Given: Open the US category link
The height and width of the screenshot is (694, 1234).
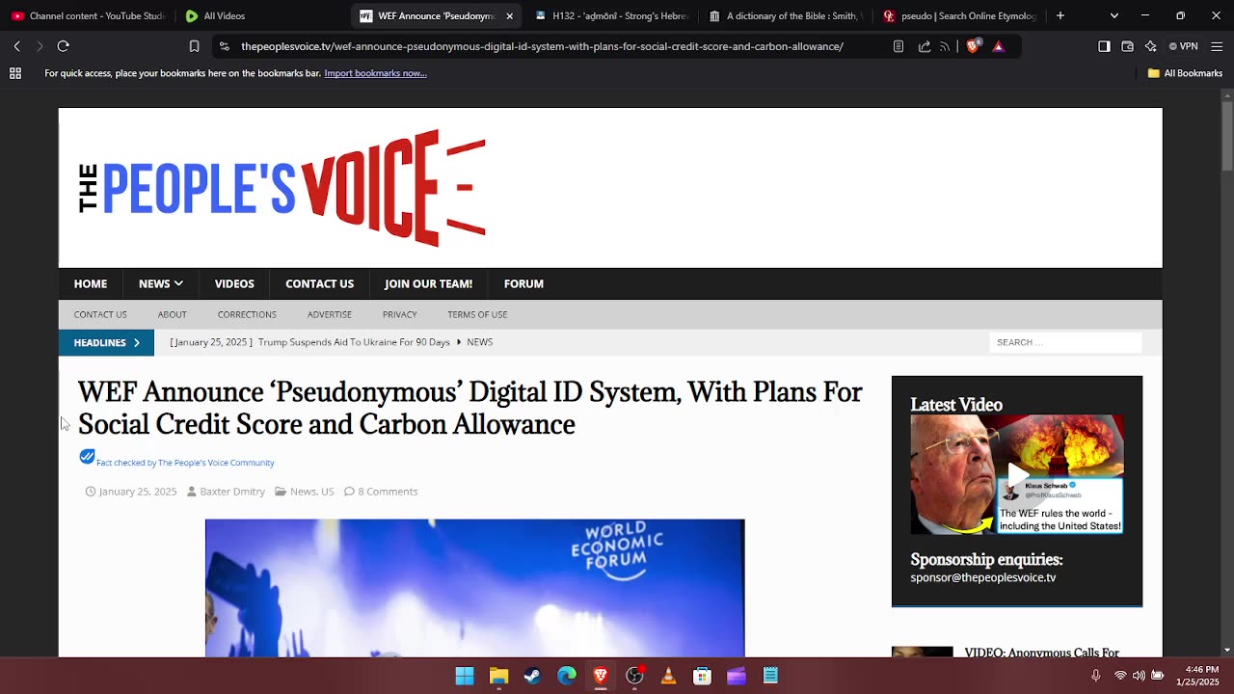Looking at the screenshot, I should coord(328,492).
